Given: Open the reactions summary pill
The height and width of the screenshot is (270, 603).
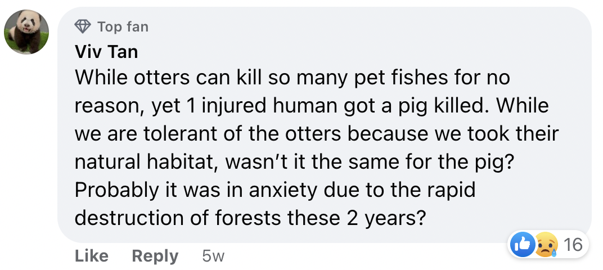Looking at the screenshot, I should pyautogui.click(x=548, y=244).
